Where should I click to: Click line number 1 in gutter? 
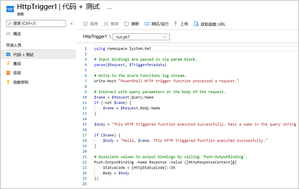pyautogui.click(x=85, y=48)
